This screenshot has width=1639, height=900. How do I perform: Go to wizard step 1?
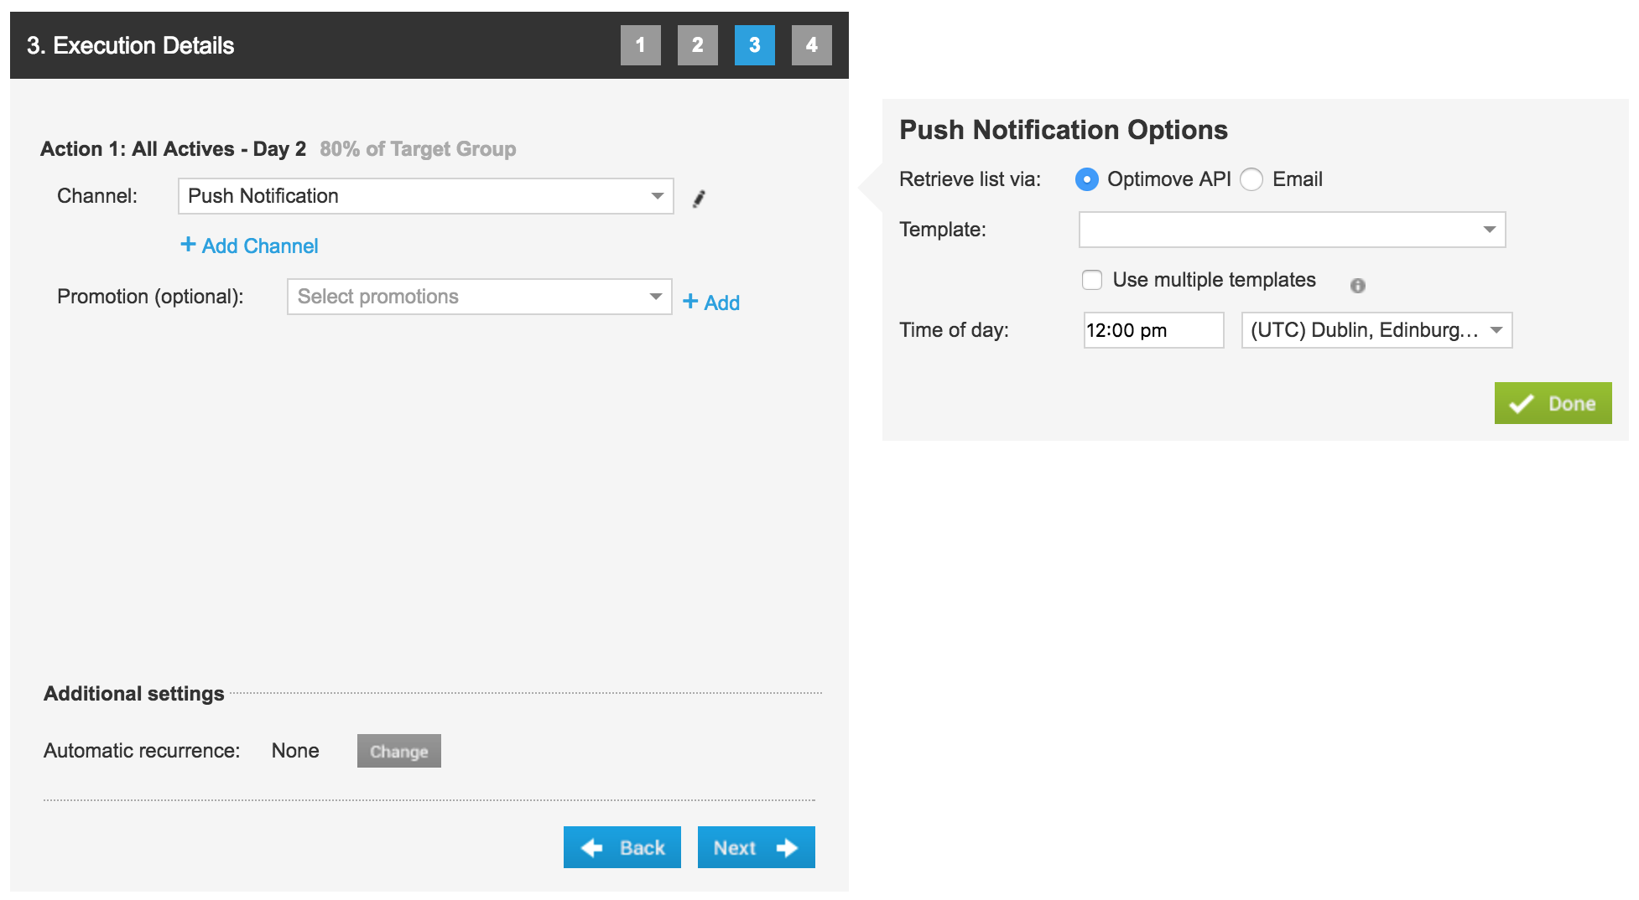640,45
